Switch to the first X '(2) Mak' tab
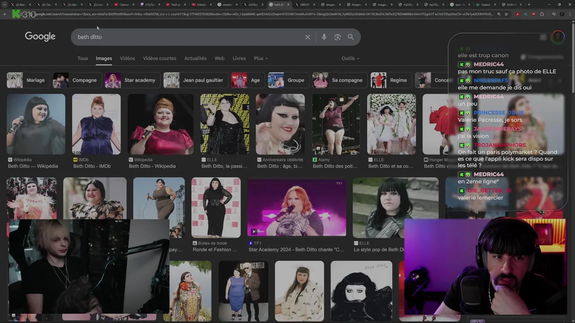 21,4
